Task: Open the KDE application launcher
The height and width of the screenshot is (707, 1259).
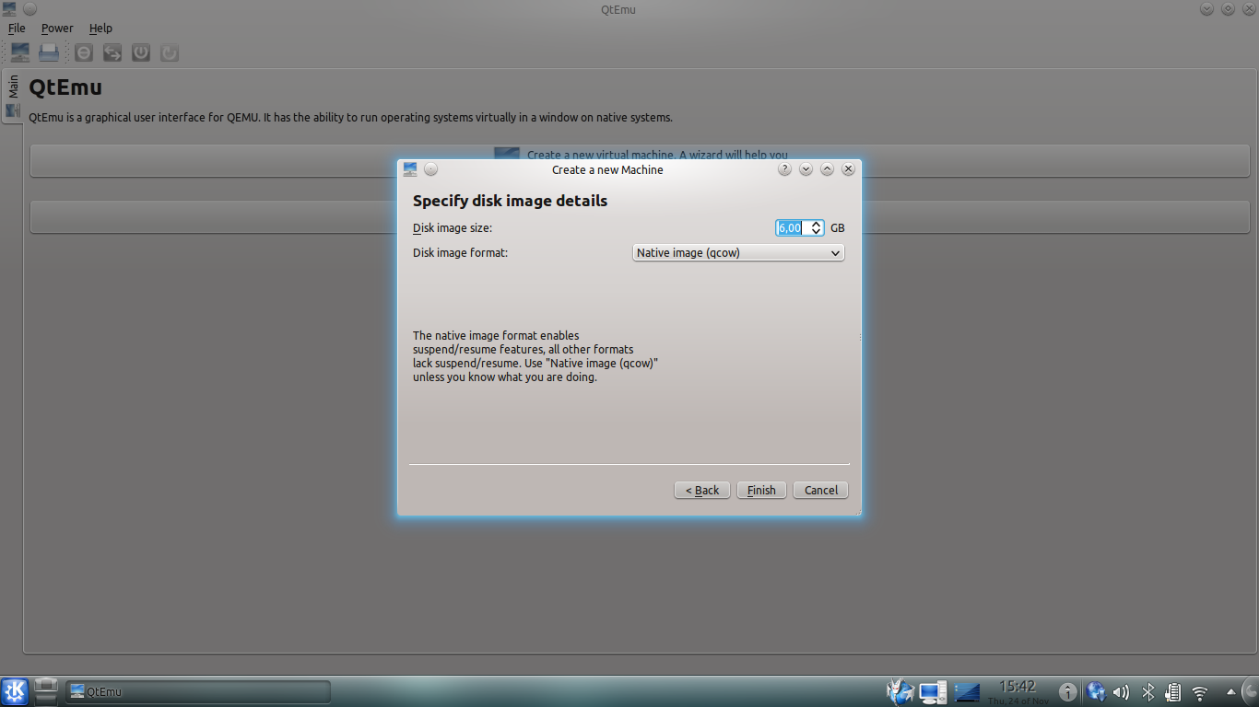Action: pos(15,691)
